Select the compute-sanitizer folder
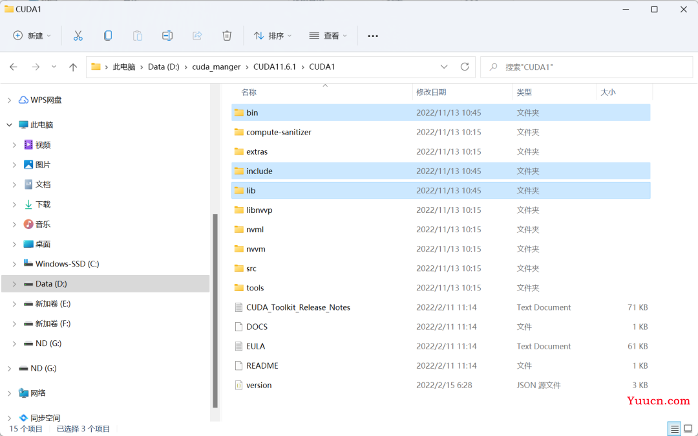Screen dimensions: 698x436 pos(279,132)
